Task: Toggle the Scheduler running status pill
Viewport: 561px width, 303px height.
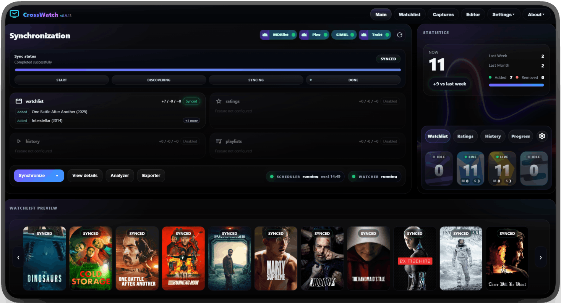Action: click(305, 177)
